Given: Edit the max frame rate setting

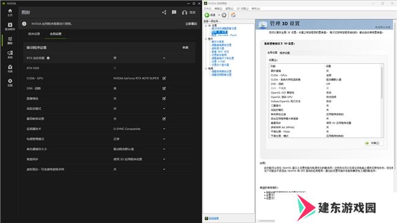Looking at the screenshot, I should tap(164, 119).
